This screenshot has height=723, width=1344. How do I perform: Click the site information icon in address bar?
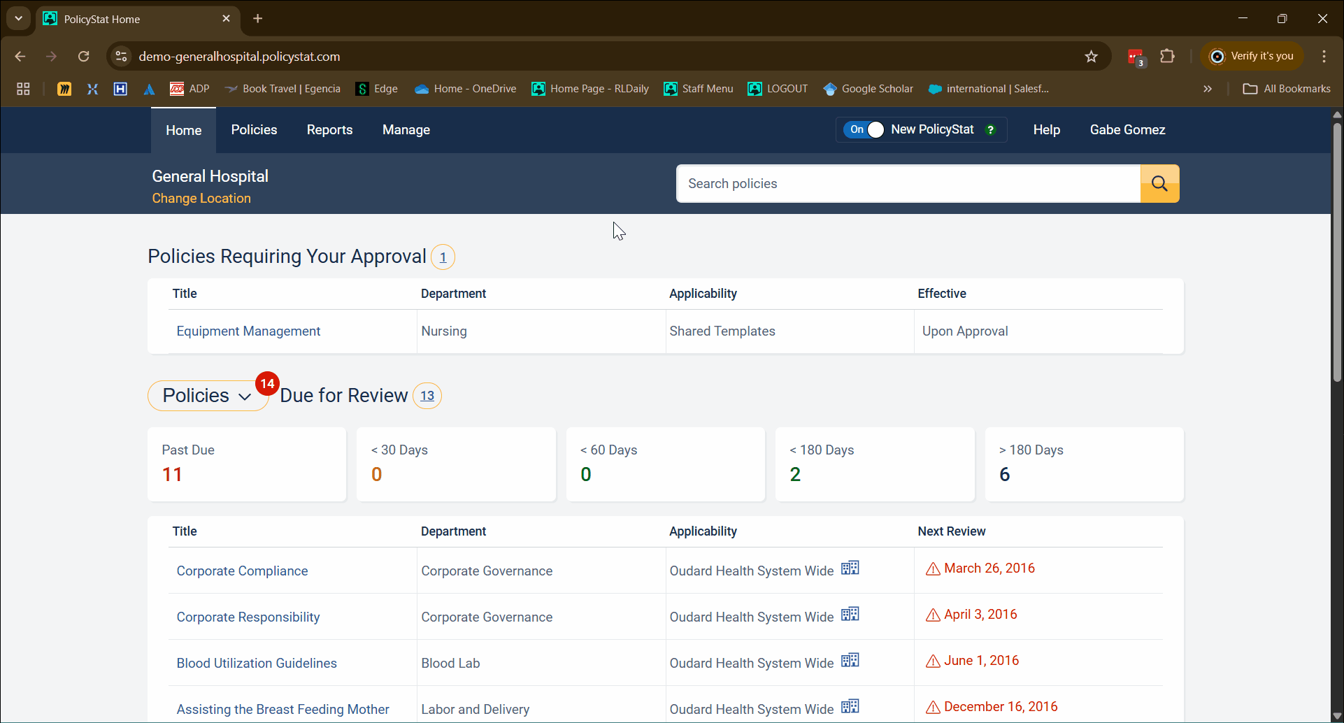pyautogui.click(x=122, y=57)
